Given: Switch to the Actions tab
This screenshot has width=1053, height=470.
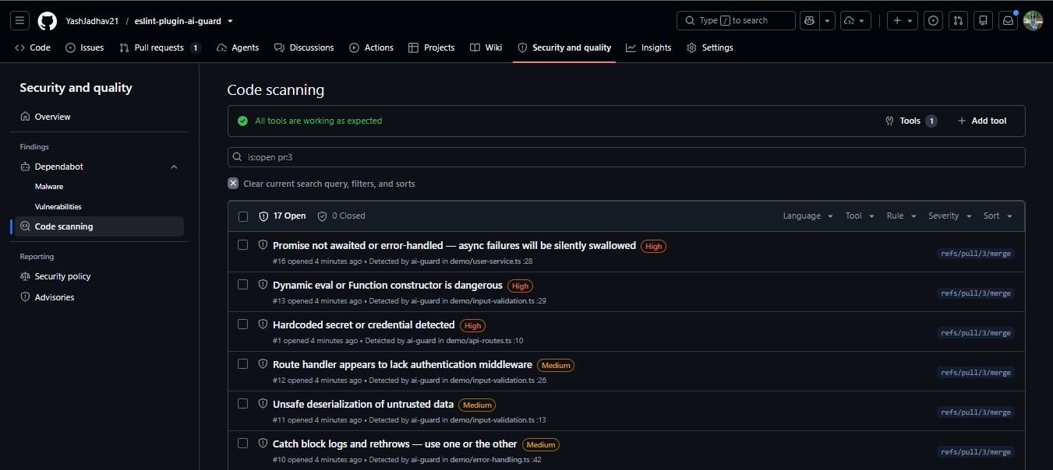Looking at the screenshot, I should coord(371,47).
